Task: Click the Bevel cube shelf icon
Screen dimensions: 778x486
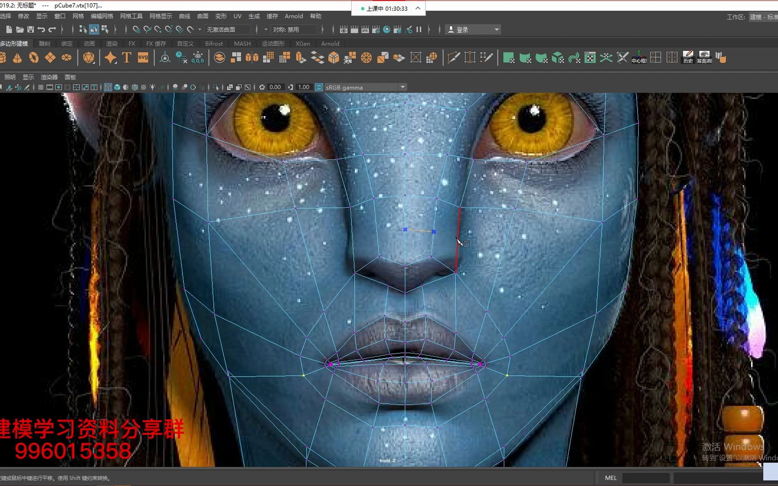Action: pyautogui.click(x=334, y=58)
